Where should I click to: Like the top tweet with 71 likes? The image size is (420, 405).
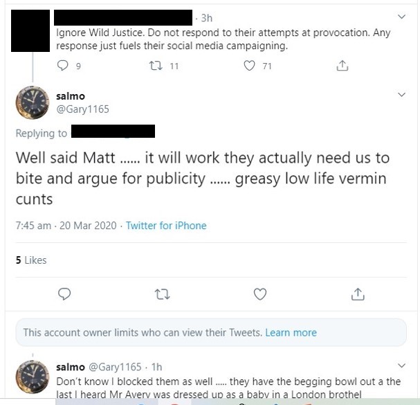[x=250, y=66]
